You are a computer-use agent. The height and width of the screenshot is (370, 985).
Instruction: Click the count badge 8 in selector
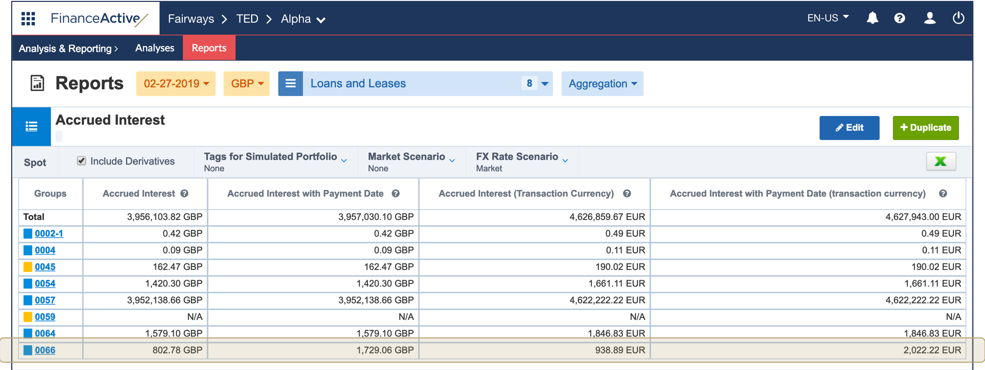529,84
